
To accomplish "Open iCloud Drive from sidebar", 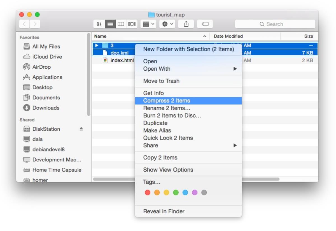I will click(x=47, y=57).
